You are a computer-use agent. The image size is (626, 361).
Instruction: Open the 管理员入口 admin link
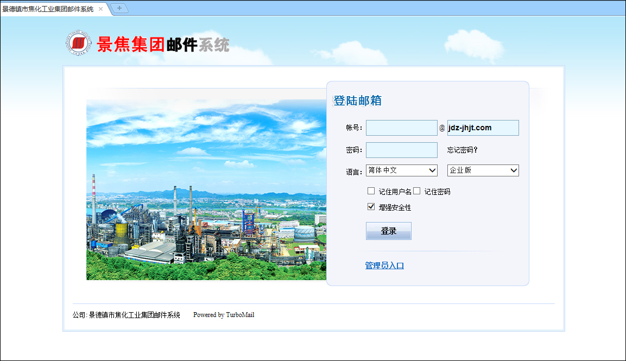(384, 265)
